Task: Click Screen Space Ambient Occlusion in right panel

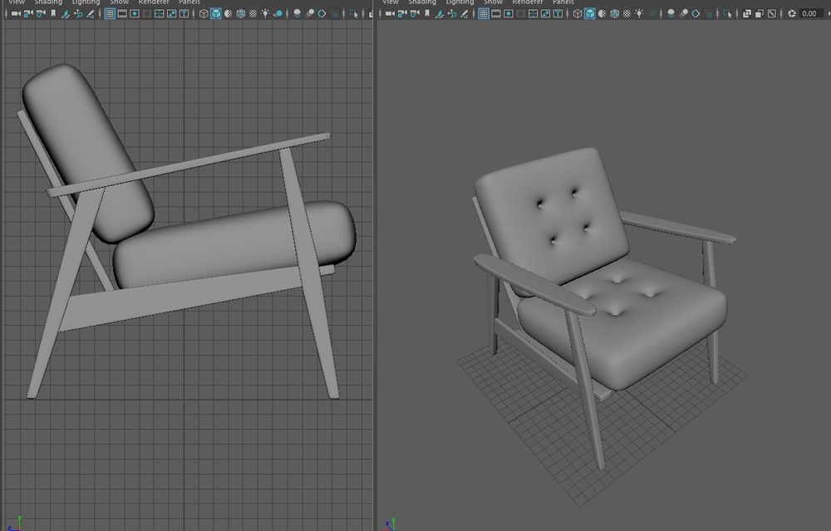Action: tap(671, 14)
